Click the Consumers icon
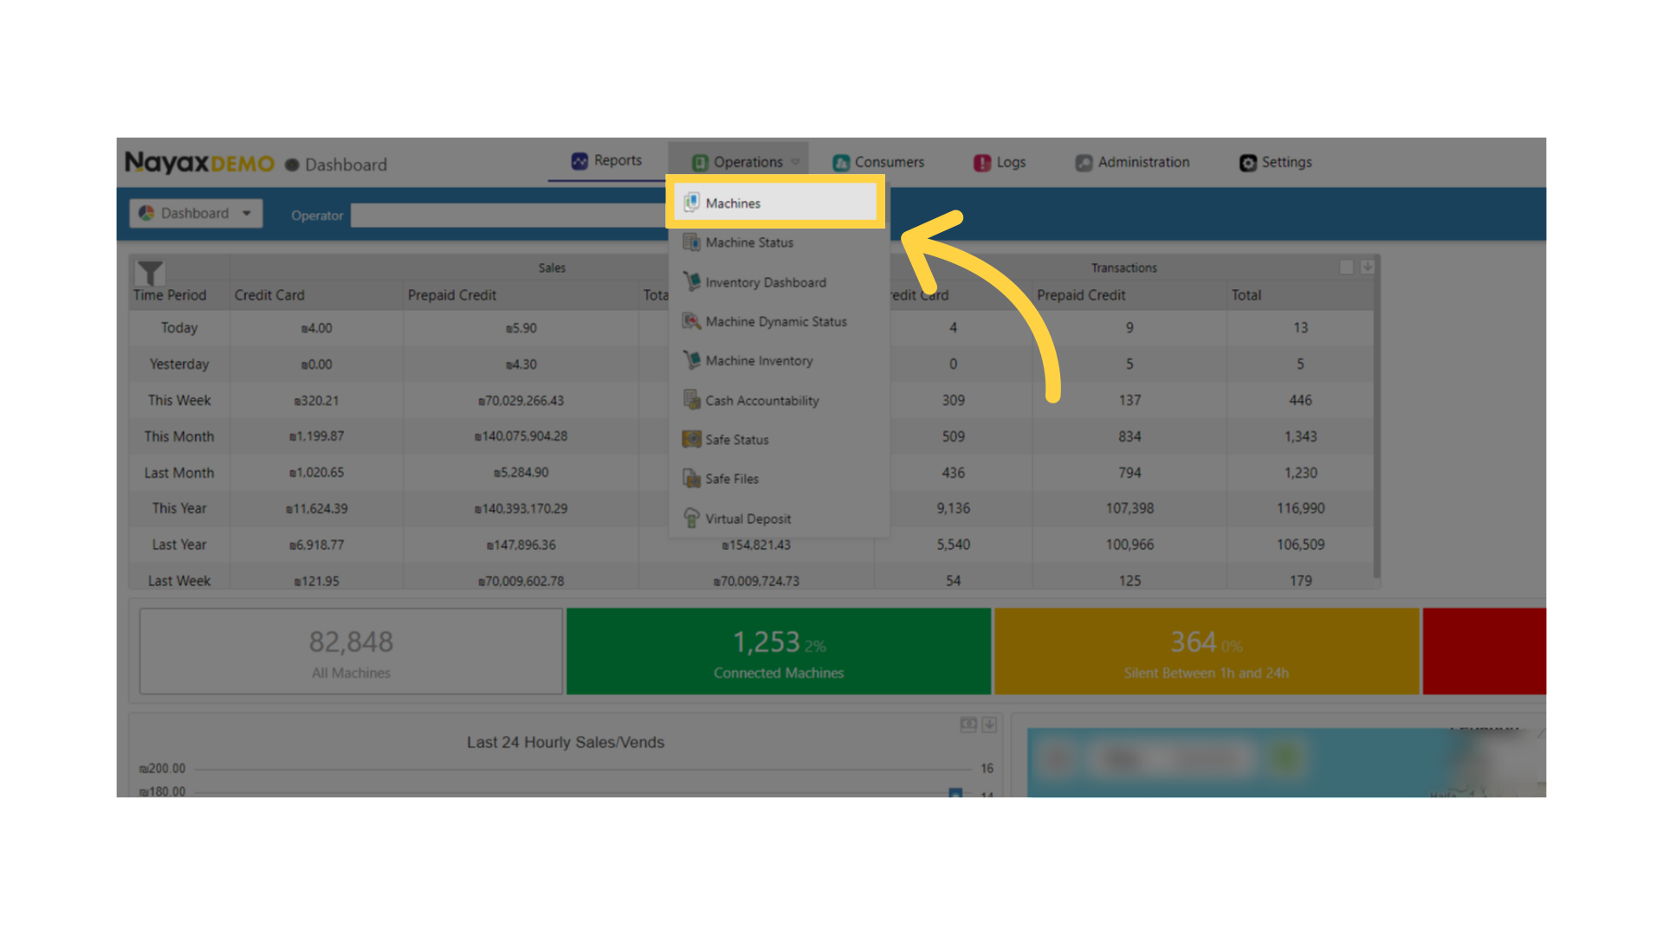 (841, 163)
